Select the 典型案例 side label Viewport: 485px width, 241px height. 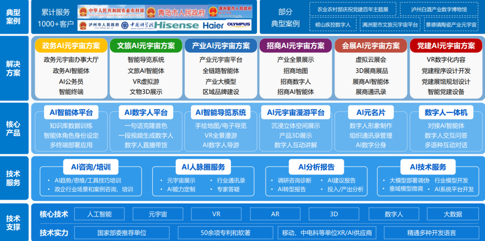13,17
